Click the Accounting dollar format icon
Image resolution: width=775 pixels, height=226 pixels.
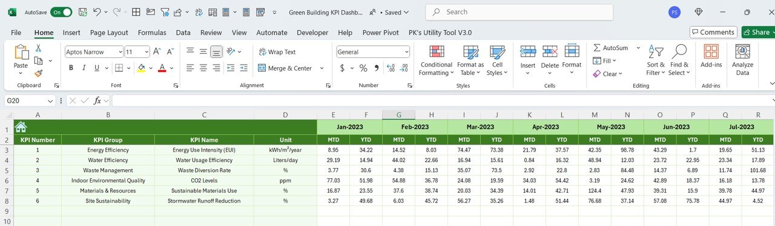click(342, 68)
